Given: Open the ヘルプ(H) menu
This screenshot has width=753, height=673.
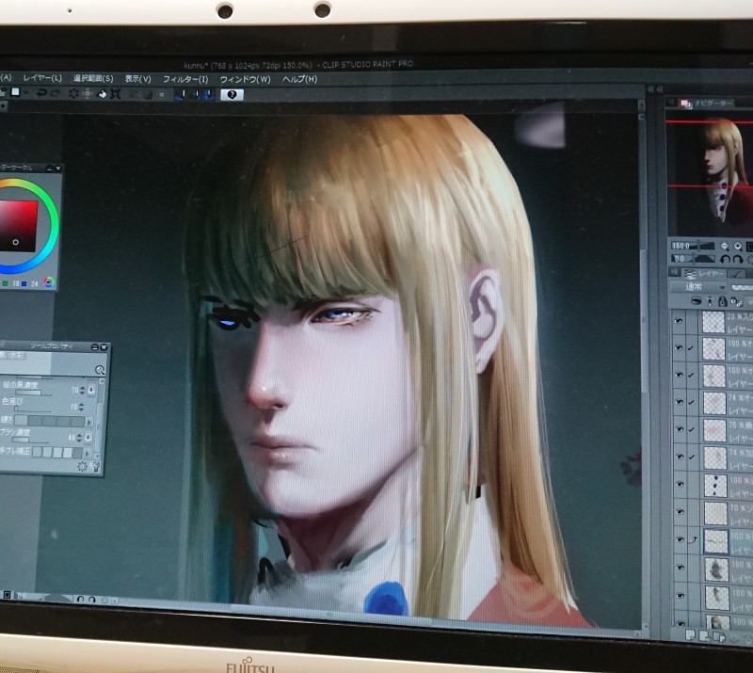Looking at the screenshot, I should [299, 79].
